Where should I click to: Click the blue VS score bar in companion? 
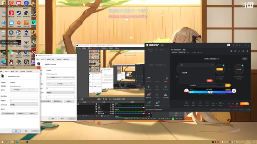pos(210,92)
